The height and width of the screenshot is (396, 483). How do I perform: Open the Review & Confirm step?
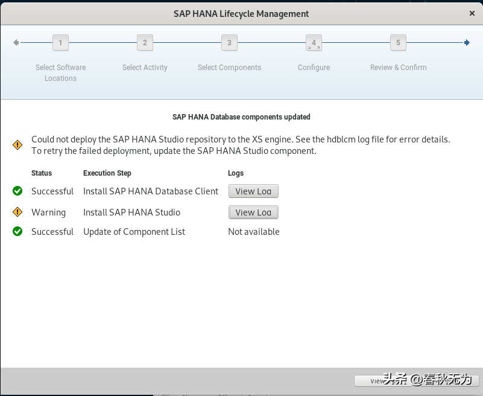[398, 67]
